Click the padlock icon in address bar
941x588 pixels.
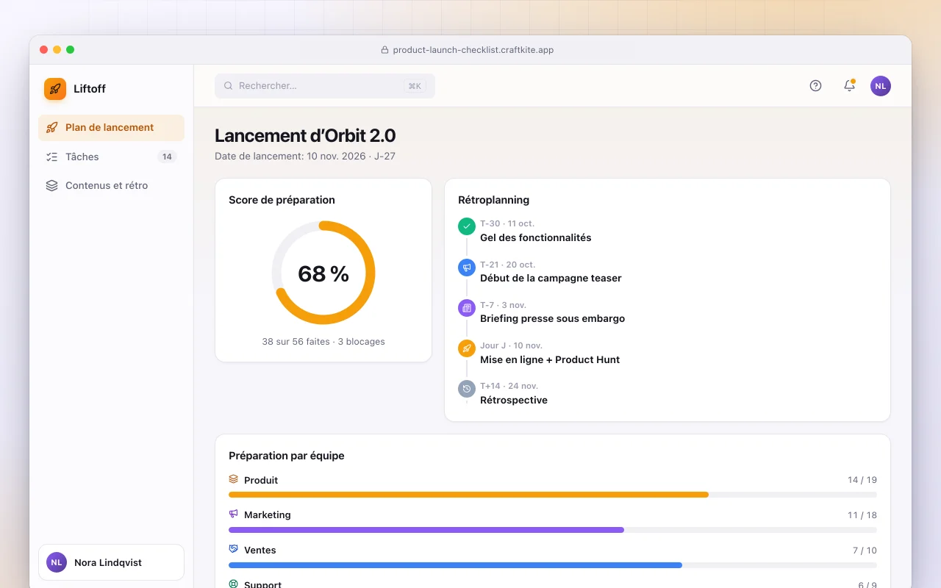point(384,50)
